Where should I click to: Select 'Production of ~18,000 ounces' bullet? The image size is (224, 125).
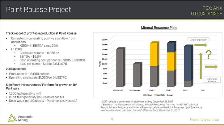click(x=29, y=74)
